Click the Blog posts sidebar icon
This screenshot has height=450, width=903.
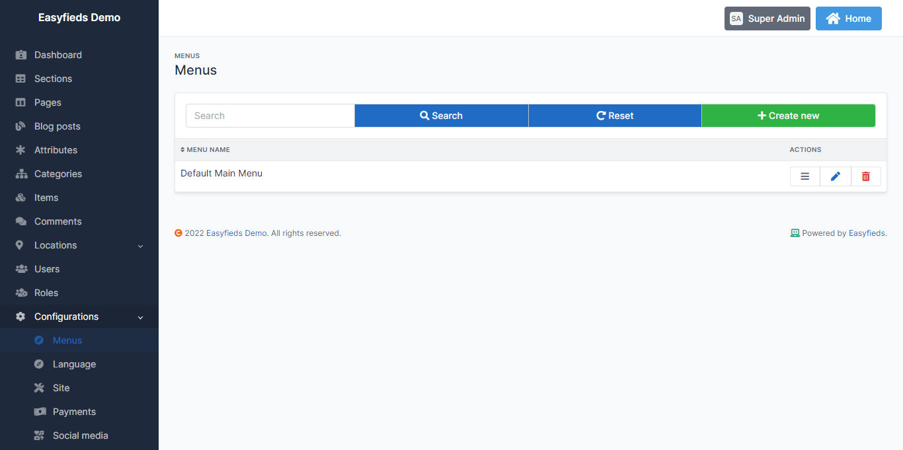click(20, 126)
